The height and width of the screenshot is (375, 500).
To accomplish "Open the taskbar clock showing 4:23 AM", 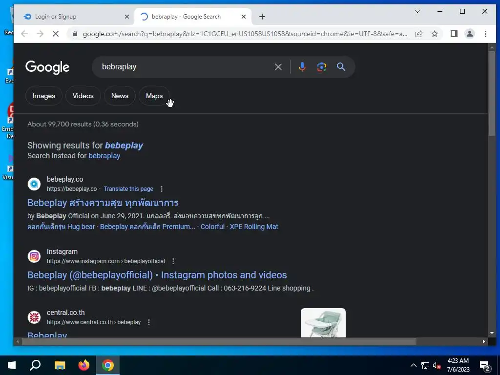I will (458, 365).
